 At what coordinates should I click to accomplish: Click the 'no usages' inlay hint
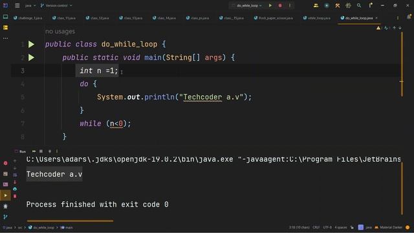pyautogui.click(x=60, y=32)
